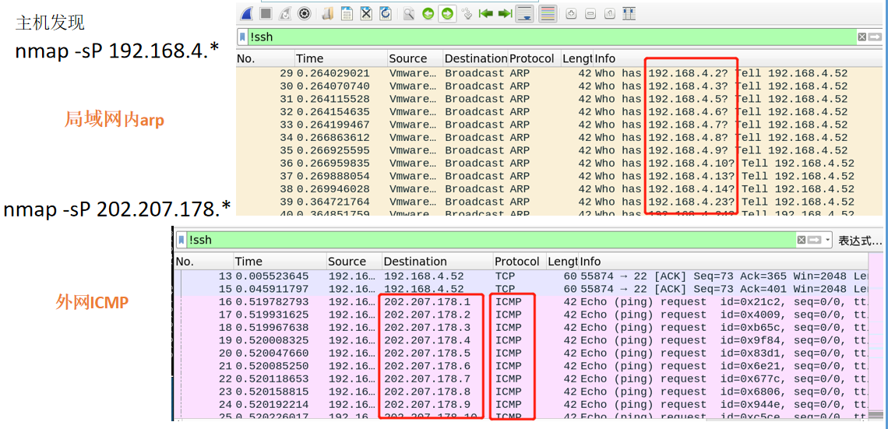Sort ICMP window by Info column

point(723,262)
